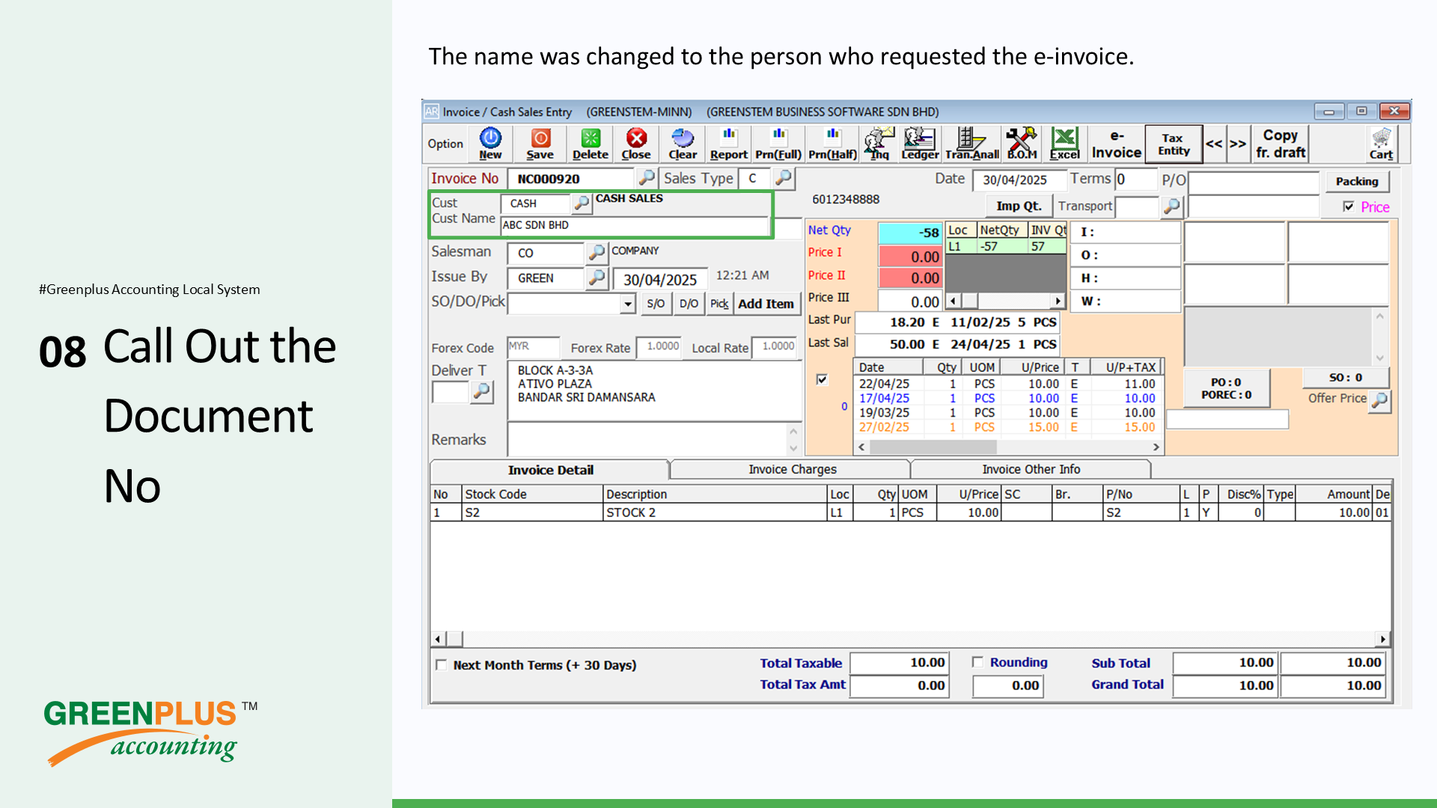Export with the Excel icon
Screen dimensions: 1437x808
click(1064, 144)
